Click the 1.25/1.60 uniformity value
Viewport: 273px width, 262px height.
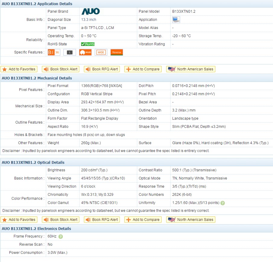(196, 203)
